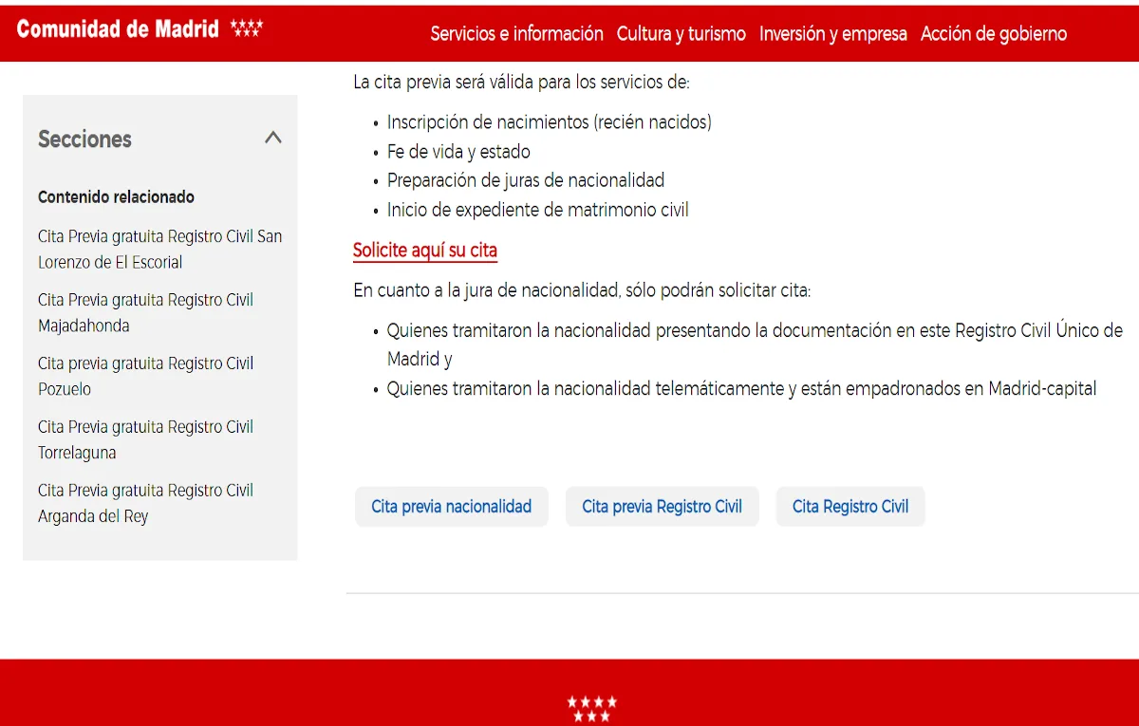This screenshot has width=1139, height=726.
Task: Open the Cultura y turismo menu
Action: pos(681,33)
